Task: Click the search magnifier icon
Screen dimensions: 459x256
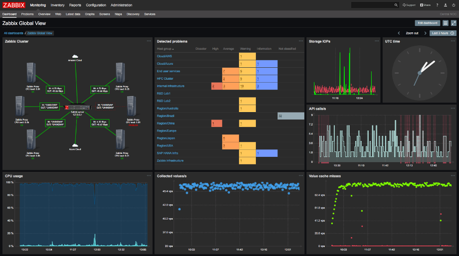Action: point(396,5)
